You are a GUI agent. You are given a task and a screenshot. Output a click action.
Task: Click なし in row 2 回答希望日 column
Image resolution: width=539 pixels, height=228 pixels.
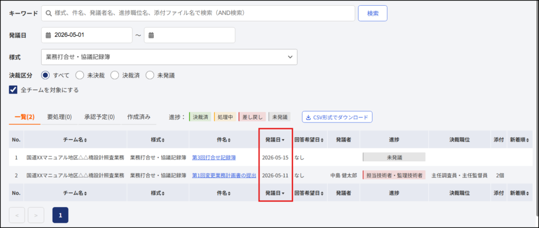pyautogui.click(x=300, y=175)
